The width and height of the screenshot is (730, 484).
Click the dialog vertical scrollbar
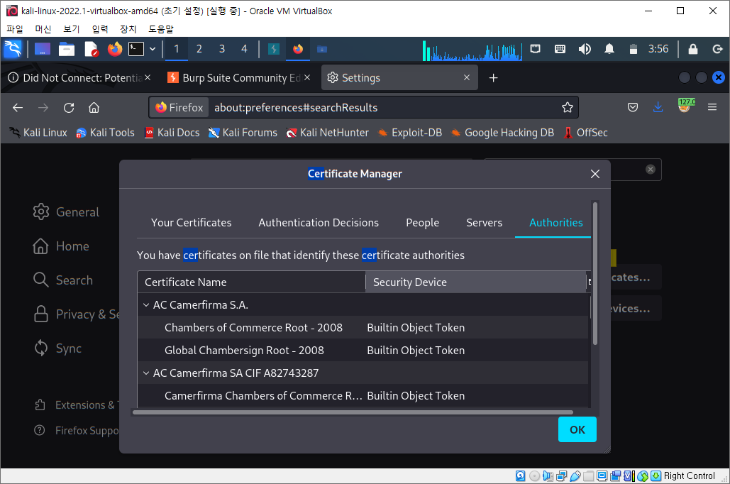pyautogui.click(x=594, y=273)
